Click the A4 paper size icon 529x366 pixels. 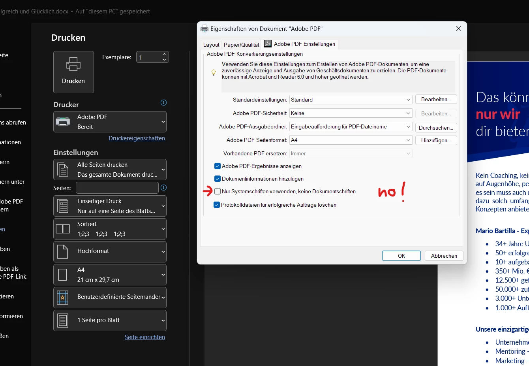click(63, 275)
